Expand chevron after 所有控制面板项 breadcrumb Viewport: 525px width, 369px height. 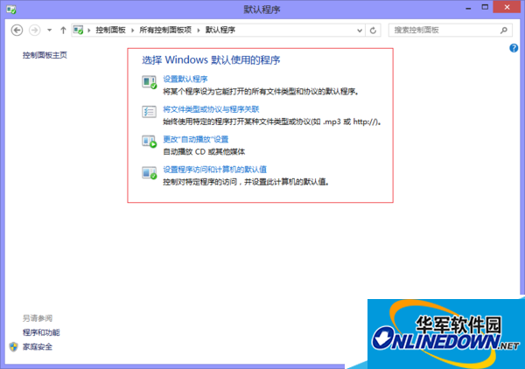click(199, 30)
